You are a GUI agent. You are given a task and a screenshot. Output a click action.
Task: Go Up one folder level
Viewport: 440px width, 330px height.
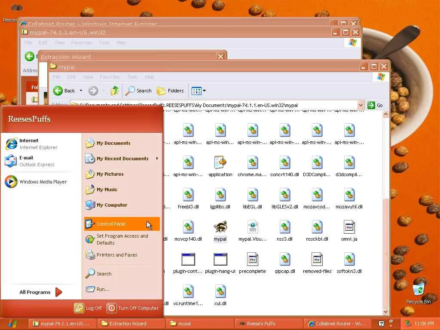pos(114,91)
